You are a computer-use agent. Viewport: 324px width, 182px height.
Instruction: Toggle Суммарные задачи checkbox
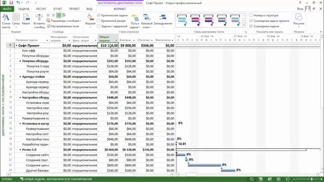tap(251, 26)
